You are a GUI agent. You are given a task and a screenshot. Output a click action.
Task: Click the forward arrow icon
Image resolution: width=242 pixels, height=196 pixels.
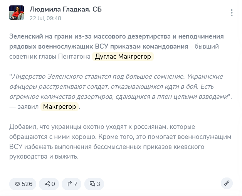point(70,184)
